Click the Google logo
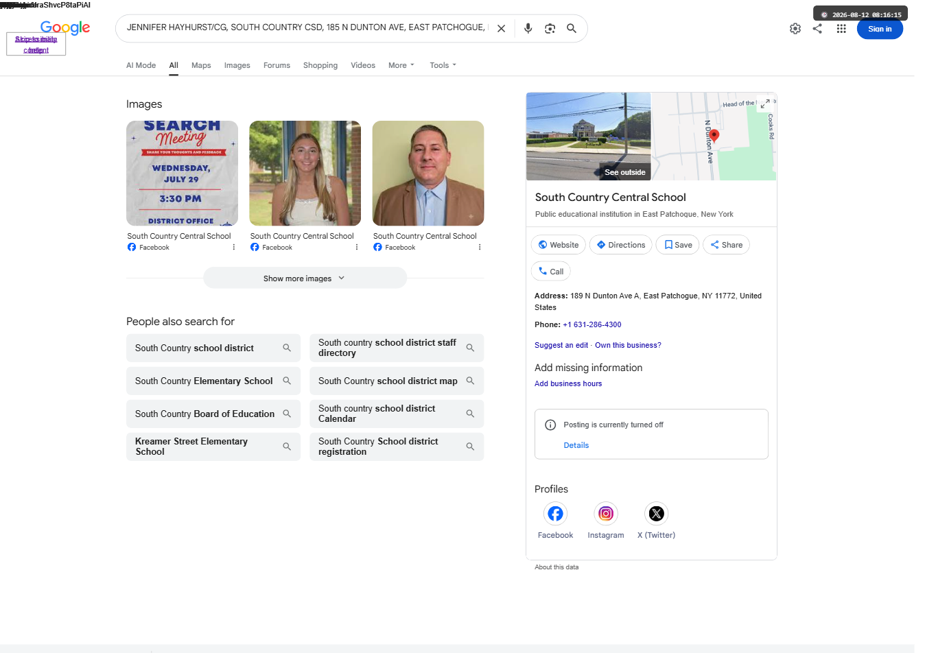Viewport: 925px width, 653px height. pyautogui.click(x=65, y=28)
